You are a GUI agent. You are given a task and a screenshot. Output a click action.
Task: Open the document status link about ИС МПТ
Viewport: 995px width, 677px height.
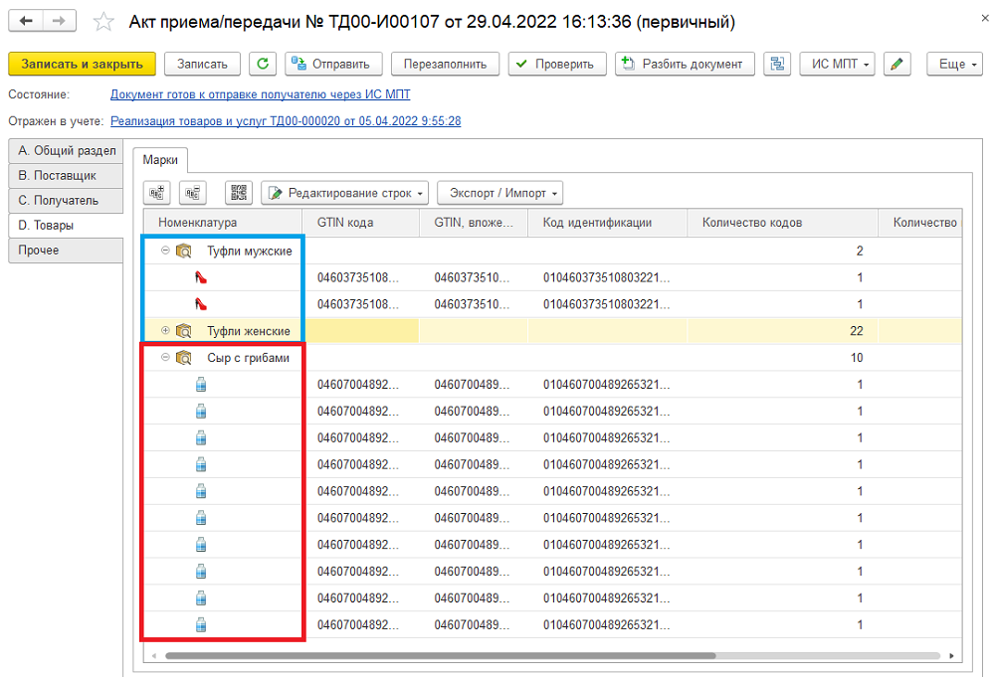tap(260, 94)
